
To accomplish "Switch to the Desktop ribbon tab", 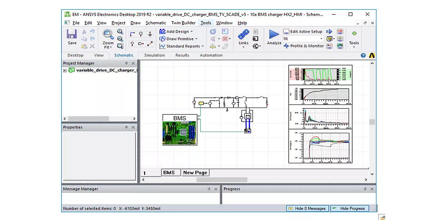I will click(x=76, y=55).
